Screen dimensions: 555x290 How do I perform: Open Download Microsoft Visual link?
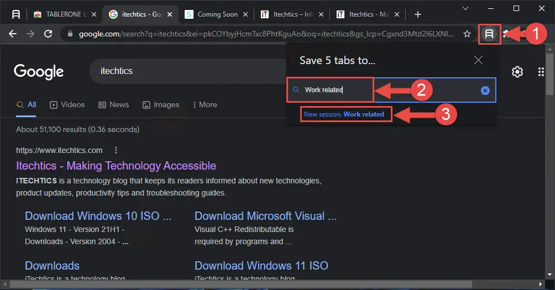[x=265, y=216]
